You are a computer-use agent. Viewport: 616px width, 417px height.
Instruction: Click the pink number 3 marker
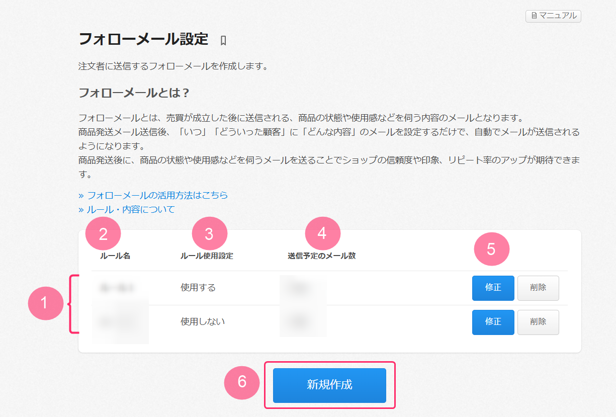(210, 234)
